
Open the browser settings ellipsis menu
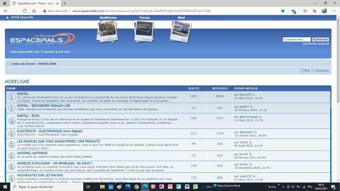pos(334,11)
